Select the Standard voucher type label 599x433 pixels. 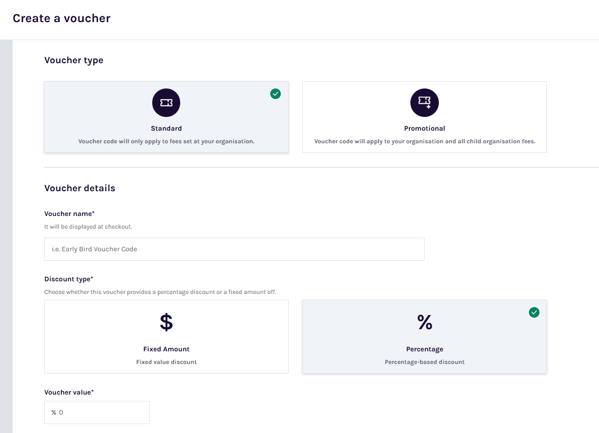tap(166, 129)
